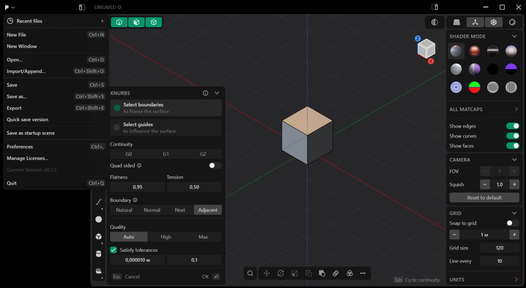Select the Select guides radio option

point(166,128)
